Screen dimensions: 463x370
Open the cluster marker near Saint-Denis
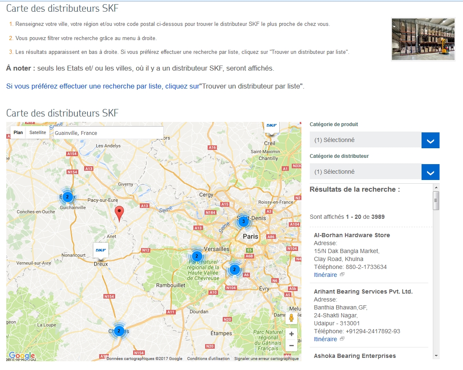[244, 221]
